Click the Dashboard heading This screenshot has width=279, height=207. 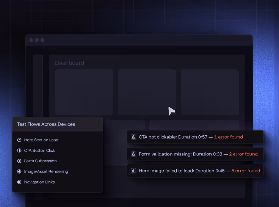(70, 63)
